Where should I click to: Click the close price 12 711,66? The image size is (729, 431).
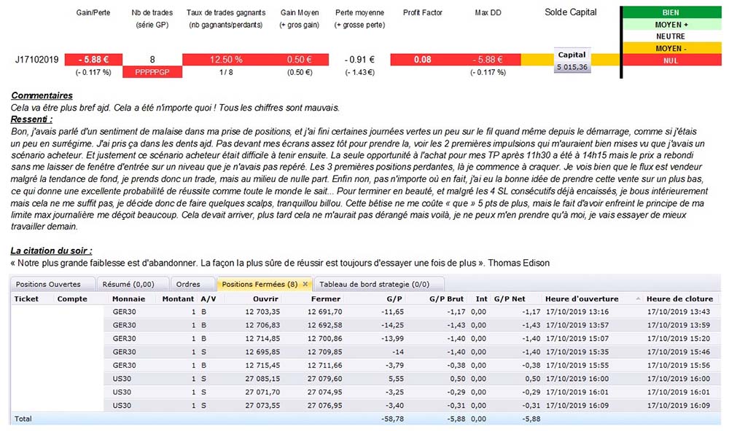click(x=324, y=365)
